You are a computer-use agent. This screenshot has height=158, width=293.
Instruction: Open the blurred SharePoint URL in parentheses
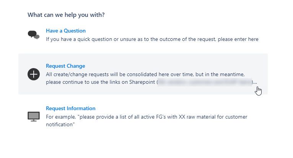tap(205, 82)
